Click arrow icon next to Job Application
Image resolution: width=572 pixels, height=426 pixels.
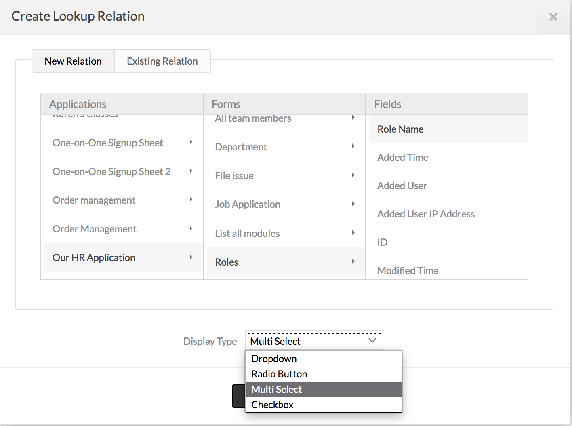pos(353,204)
